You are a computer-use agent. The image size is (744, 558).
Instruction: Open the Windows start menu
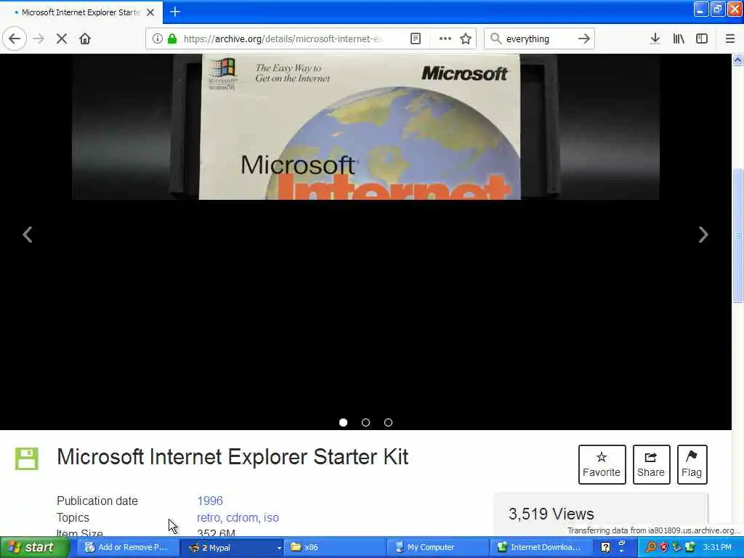point(33,548)
